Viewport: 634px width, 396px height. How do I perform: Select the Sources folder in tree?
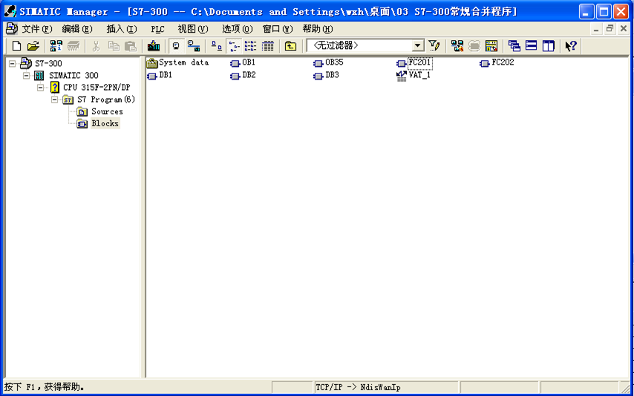coord(107,111)
